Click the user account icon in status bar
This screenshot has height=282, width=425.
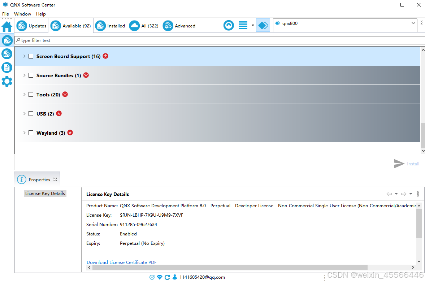click(175, 277)
